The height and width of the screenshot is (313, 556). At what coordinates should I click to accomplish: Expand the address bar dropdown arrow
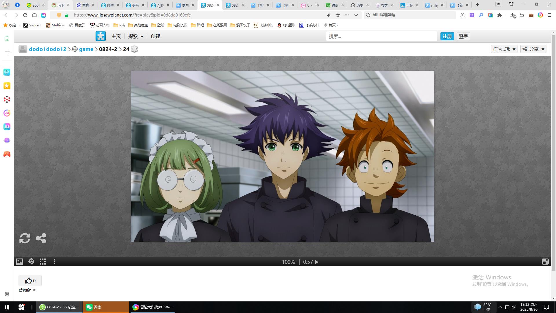pos(356,15)
